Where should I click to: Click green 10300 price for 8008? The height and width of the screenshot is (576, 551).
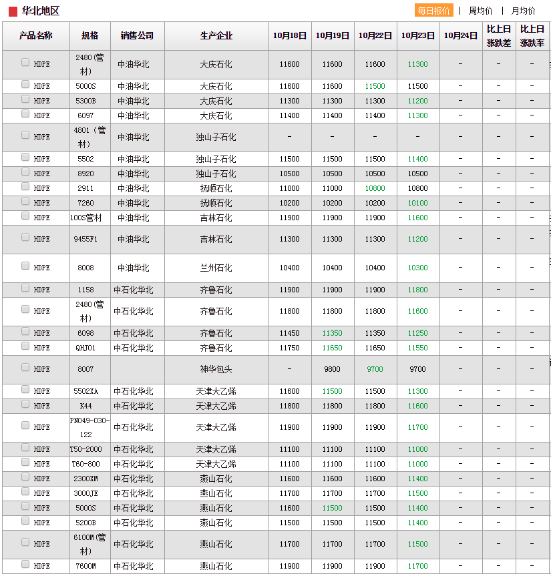[418, 268]
